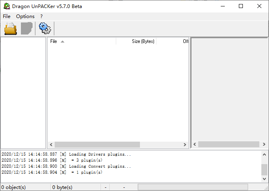Click the file list right scroll arrow
269x191 pixels.
(x=185, y=144)
